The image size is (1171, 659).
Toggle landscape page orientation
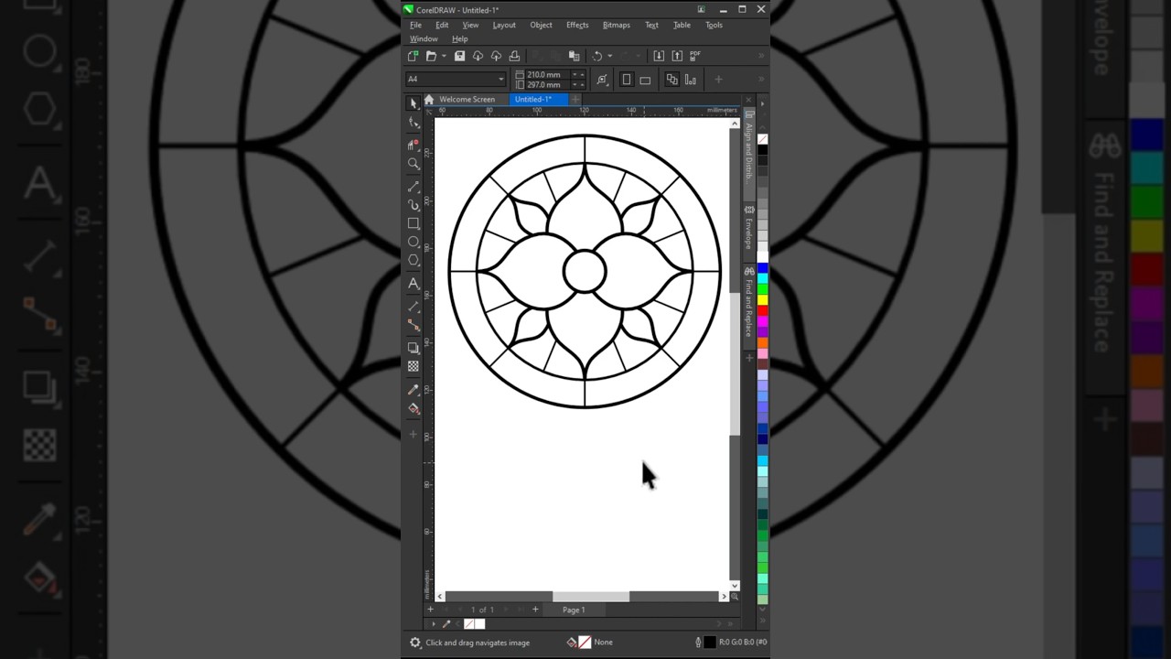tap(645, 80)
